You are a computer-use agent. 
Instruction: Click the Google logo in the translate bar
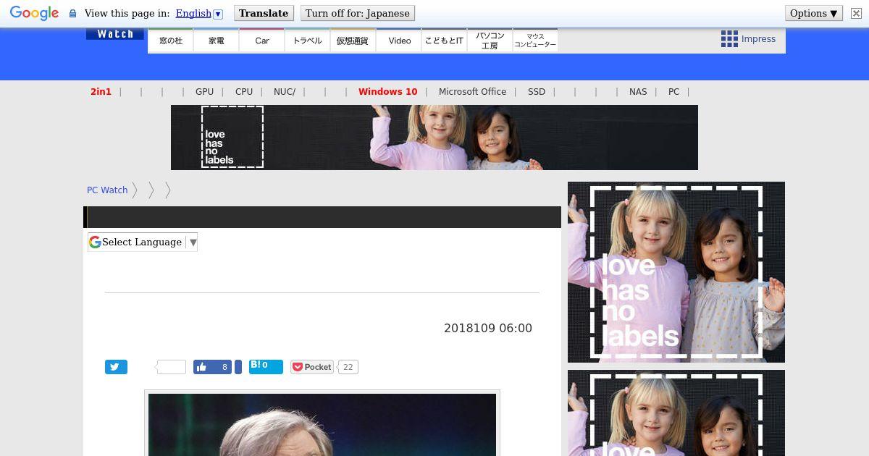pos(34,14)
